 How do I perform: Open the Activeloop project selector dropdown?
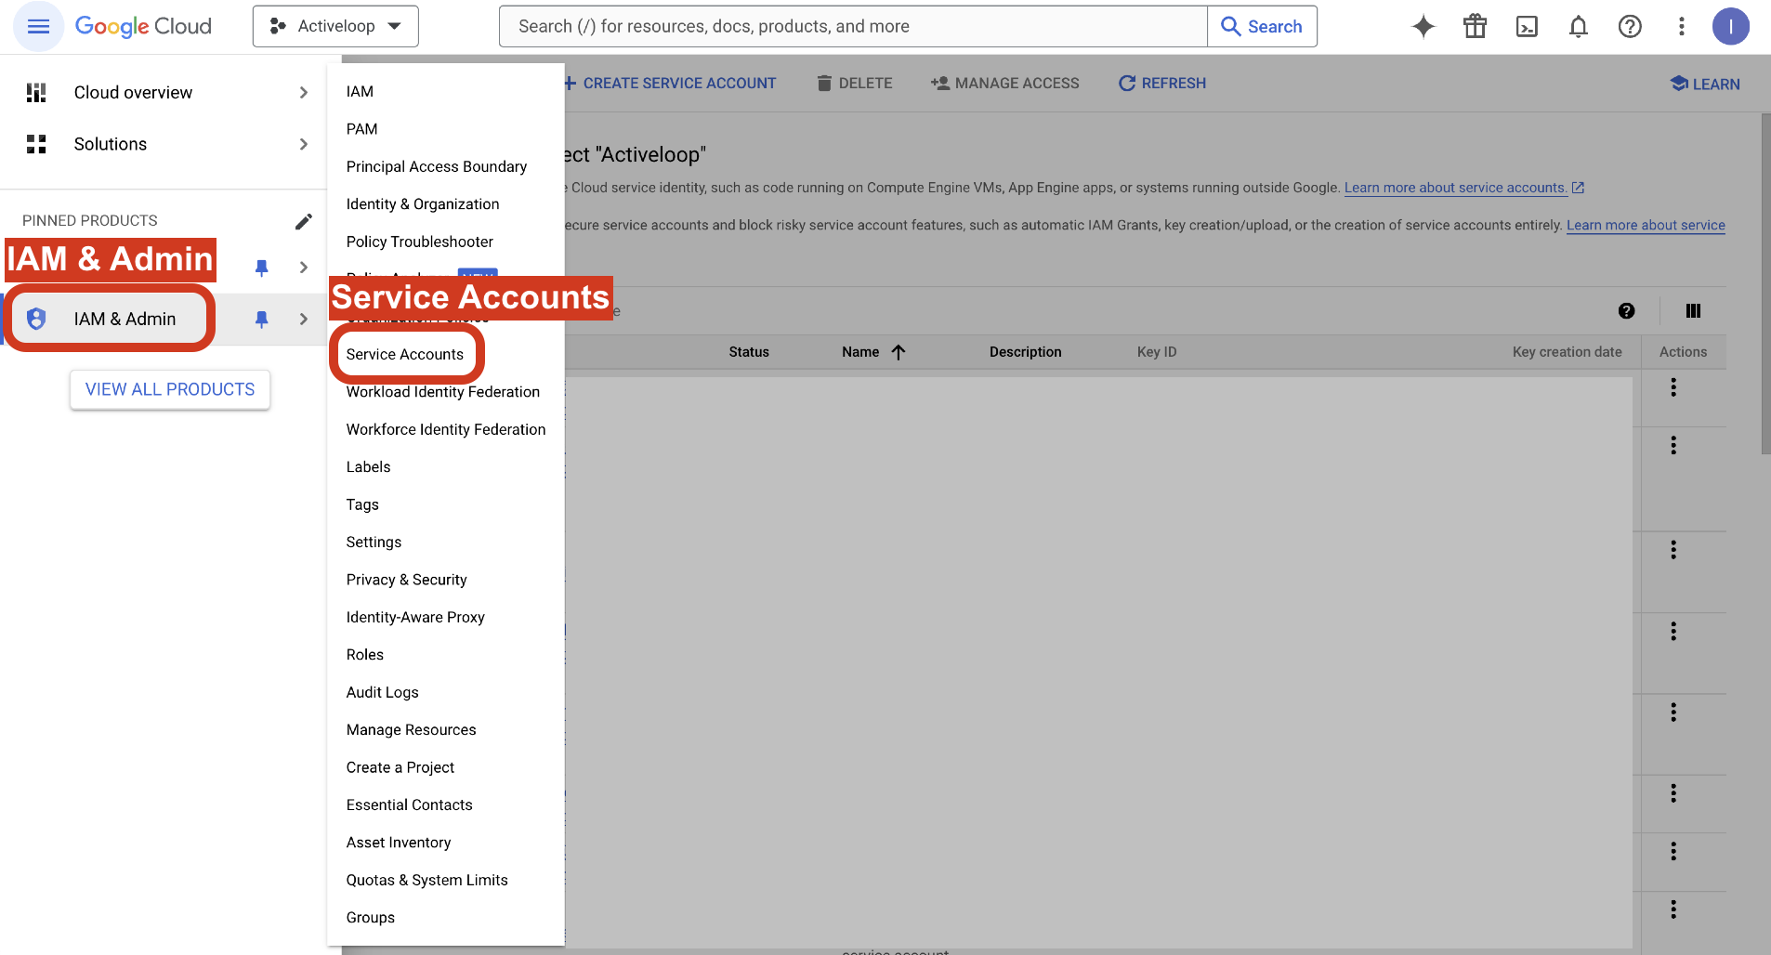tap(335, 27)
